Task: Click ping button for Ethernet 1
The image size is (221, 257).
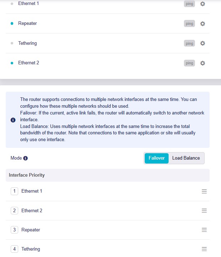Action: point(189,4)
